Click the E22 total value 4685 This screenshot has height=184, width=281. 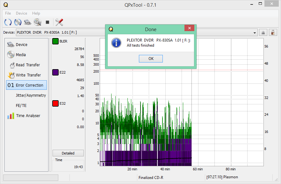point(80,80)
